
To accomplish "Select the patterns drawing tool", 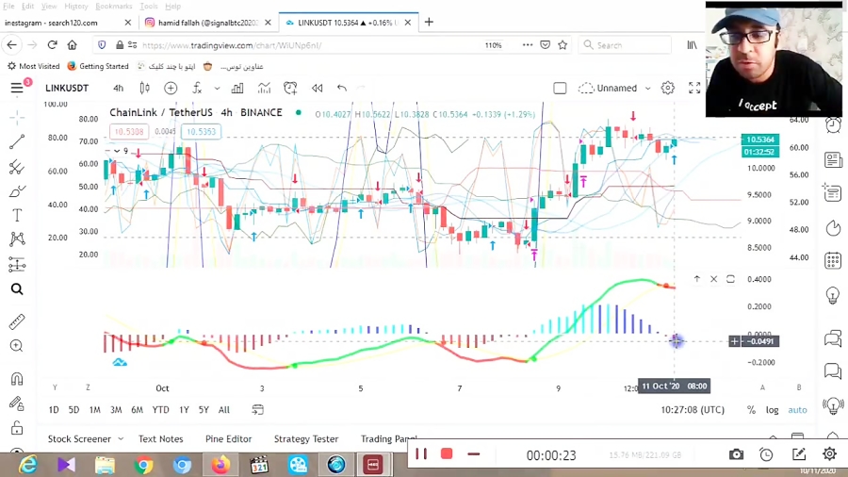I will [17, 239].
